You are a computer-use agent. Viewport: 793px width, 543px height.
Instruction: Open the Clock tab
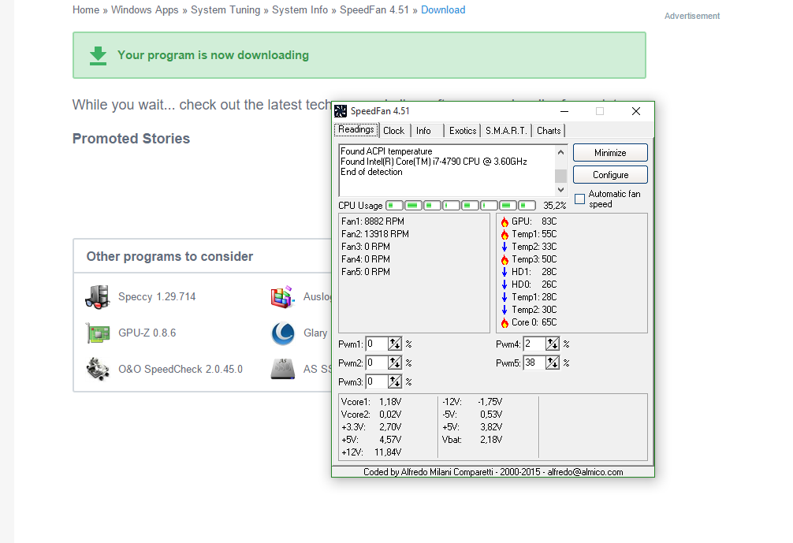pos(393,131)
